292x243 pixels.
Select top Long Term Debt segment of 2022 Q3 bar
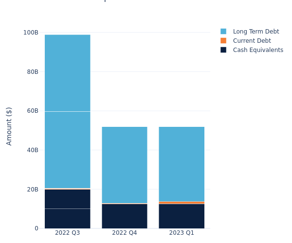pyautogui.click(x=68, y=73)
